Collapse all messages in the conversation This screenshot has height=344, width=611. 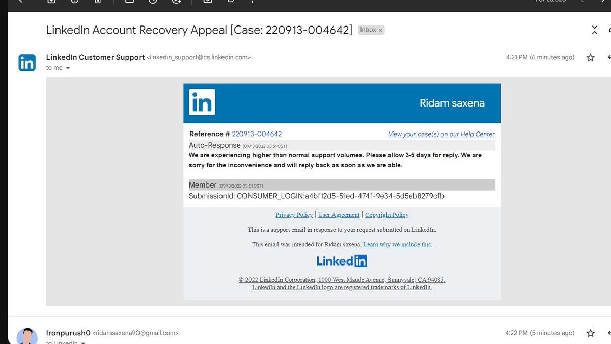[x=594, y=30]
